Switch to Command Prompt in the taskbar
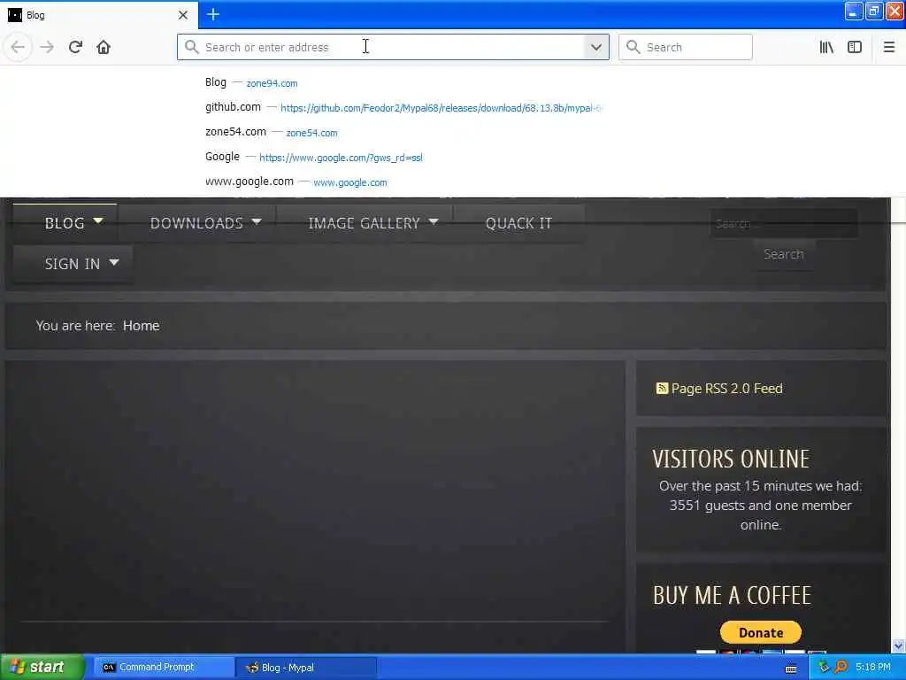The width and height of the screenshot is (906, 680). pyautogui.click(x=163, y=668)
